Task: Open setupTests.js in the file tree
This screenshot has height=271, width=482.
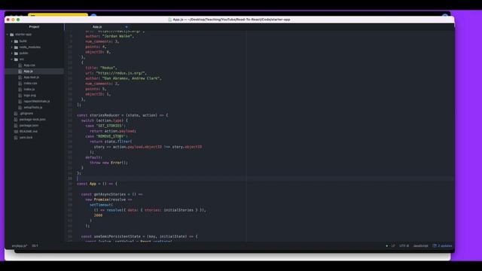Action: (33, 107)
